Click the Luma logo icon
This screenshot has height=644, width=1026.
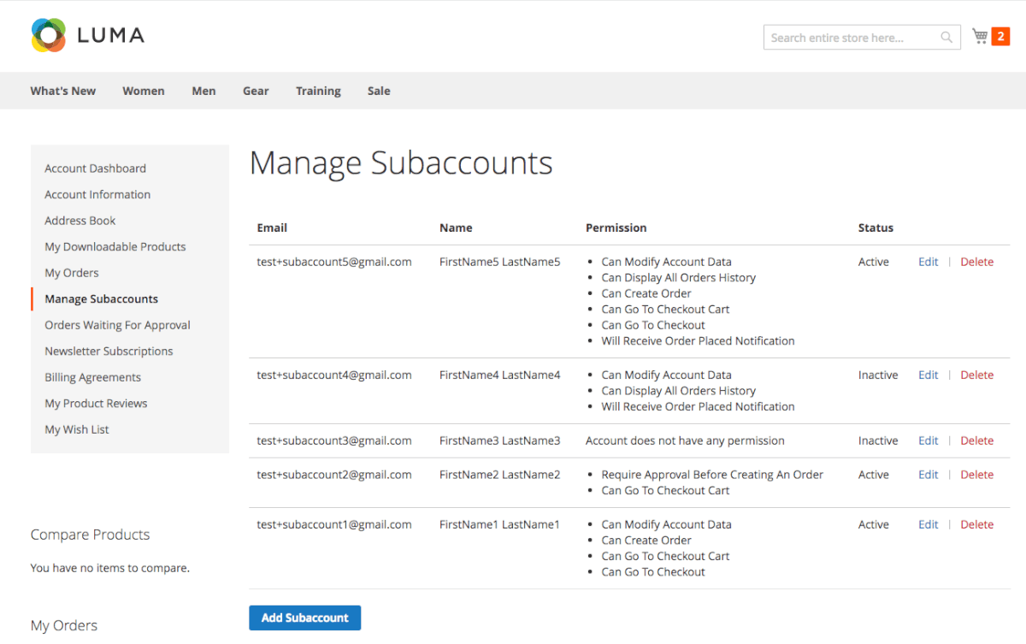[x=48, y=35]
